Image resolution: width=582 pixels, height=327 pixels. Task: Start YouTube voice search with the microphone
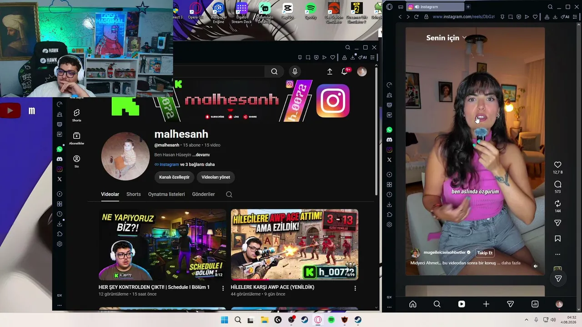pyautogui.click(x=295, y=71)
